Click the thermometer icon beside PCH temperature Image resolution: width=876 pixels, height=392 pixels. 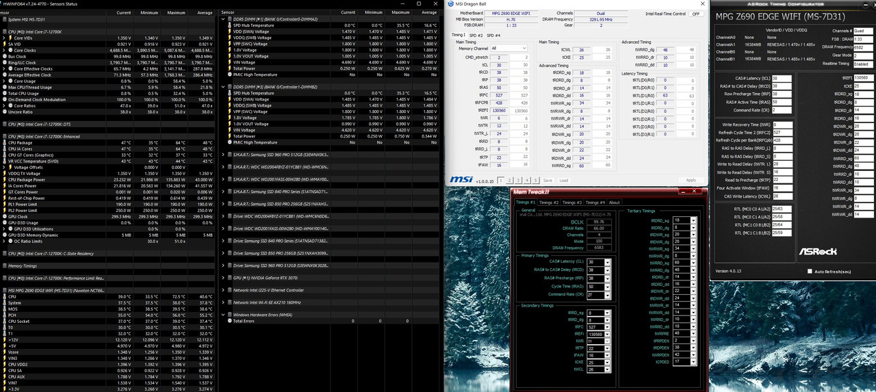[x=5, y=315]
